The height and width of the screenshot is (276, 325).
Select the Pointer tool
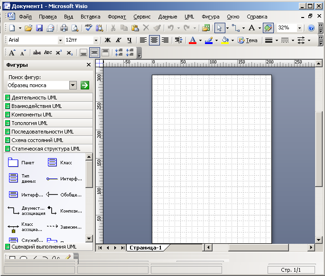pos(220,28)
